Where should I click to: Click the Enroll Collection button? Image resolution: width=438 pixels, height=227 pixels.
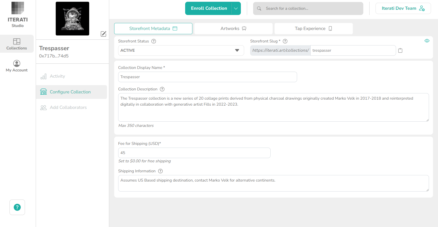pos(209,8)
